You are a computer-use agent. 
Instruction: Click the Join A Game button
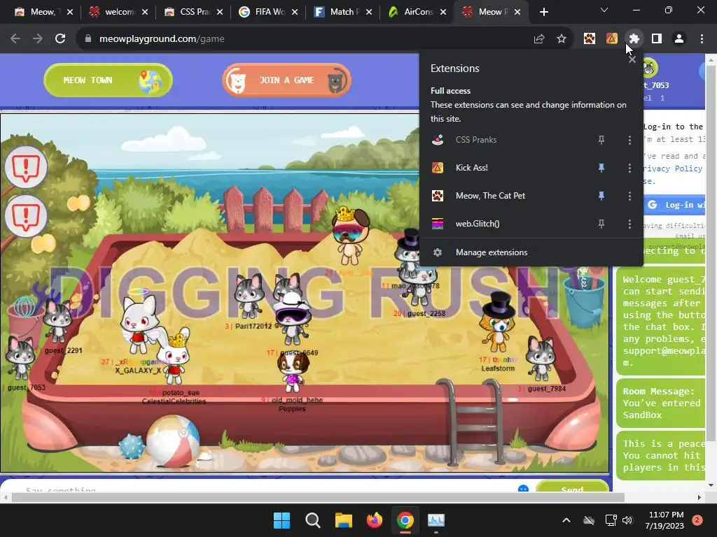(286, 80)
